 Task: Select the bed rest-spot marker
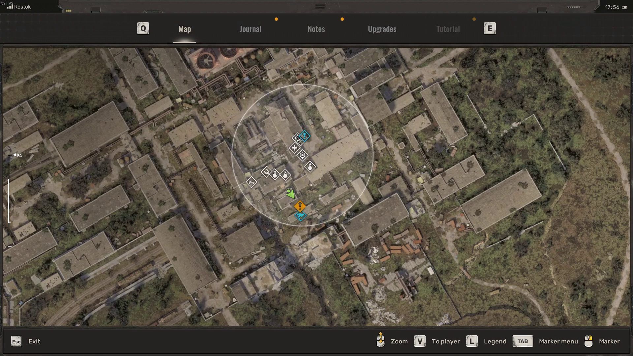(251, 182)
